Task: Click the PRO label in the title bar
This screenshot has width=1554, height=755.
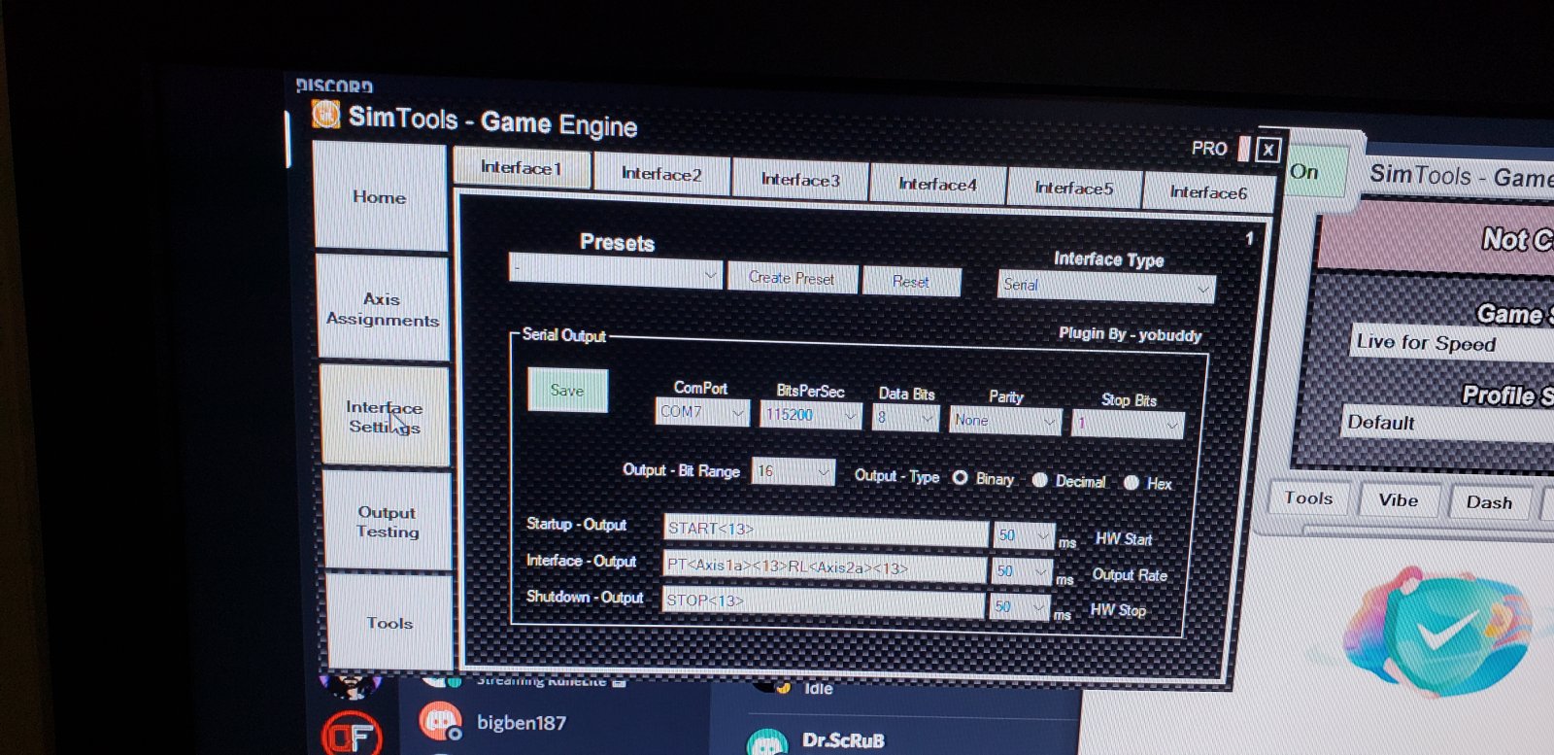Action: (x=1209, y=149)
